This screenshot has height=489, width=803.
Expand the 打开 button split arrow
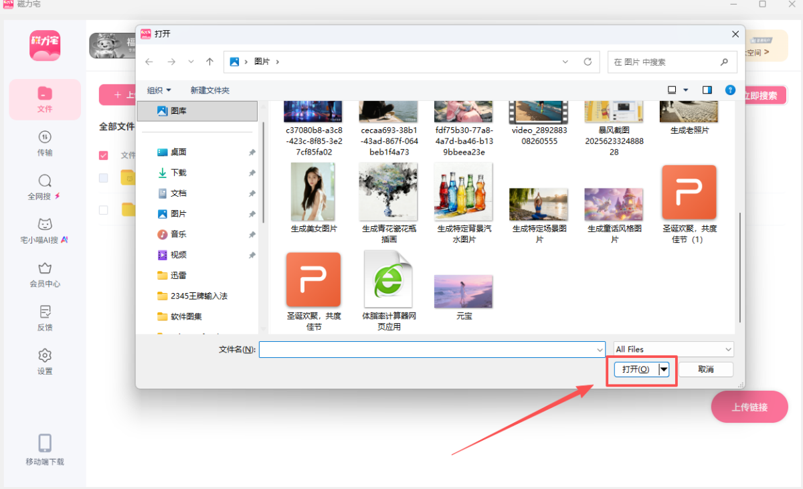pyautogui.click(x=664, y=369)
